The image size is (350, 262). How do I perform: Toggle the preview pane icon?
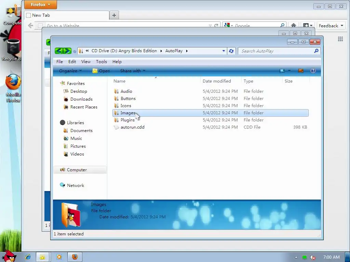(x=301, y=71)
